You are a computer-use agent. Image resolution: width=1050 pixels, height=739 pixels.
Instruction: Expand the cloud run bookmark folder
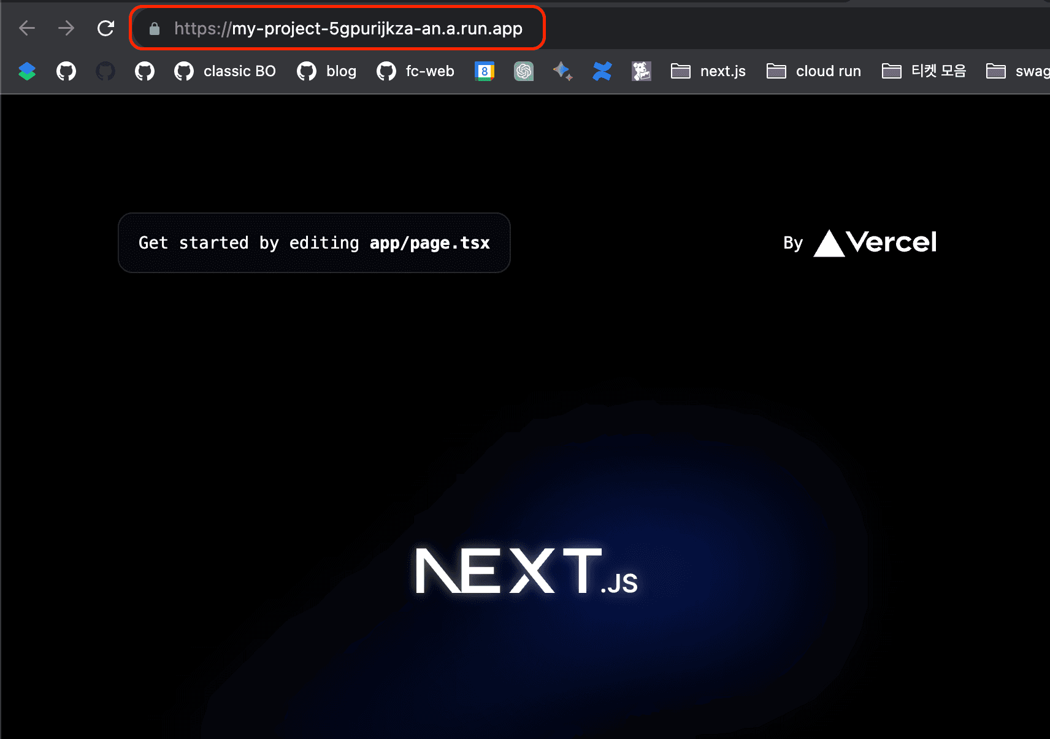click(814, 71)
